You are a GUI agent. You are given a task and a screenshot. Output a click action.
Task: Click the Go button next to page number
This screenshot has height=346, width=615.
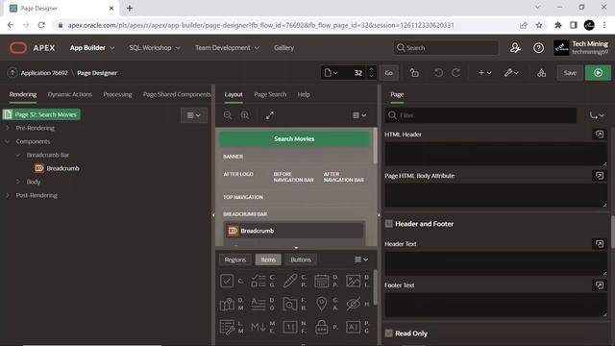pos(388,73)
